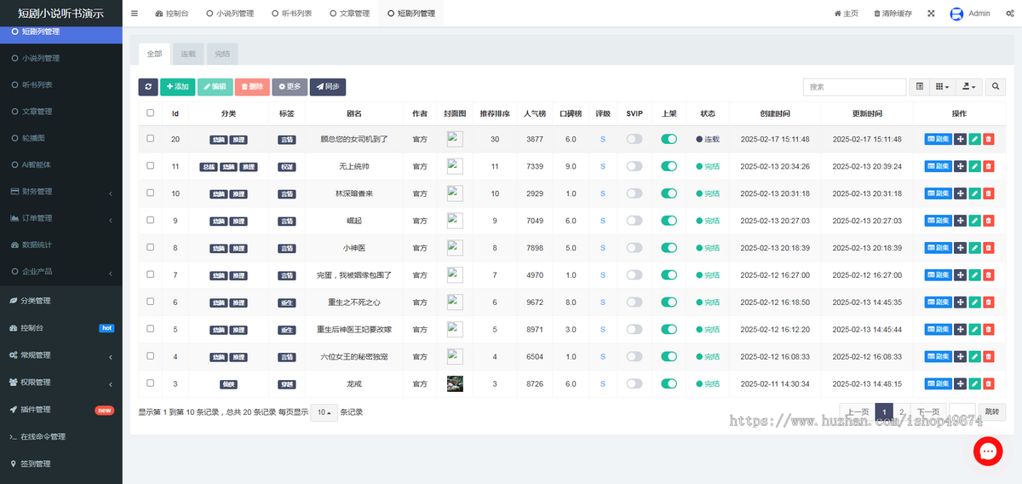Screen dimensions: 1022x484
Task: Go to page 2 in pagination
Action: [x=902, y=412]
